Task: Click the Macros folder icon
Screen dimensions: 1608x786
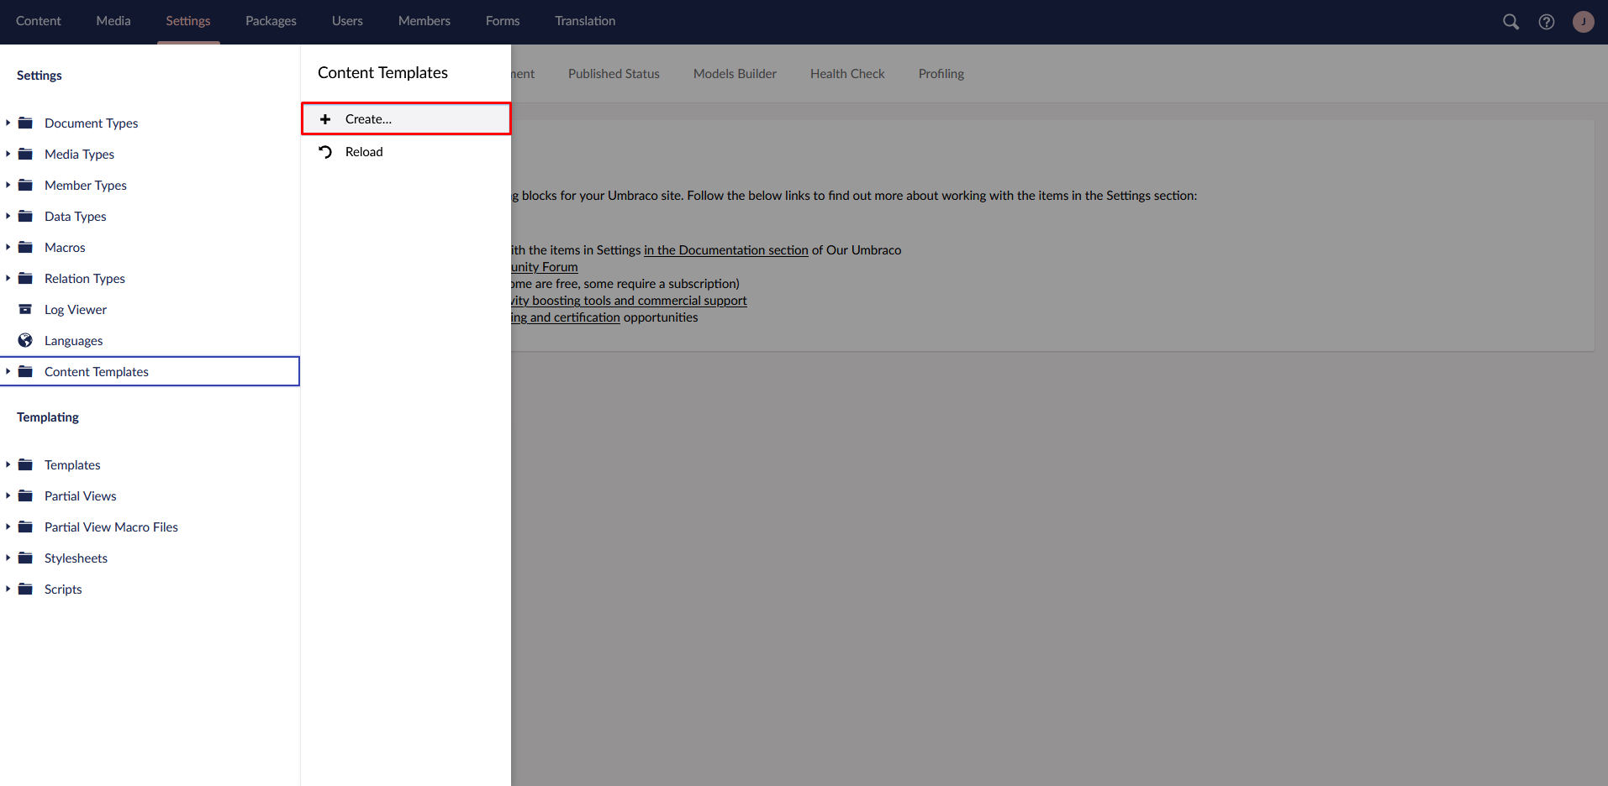Action: pos(25,247)
